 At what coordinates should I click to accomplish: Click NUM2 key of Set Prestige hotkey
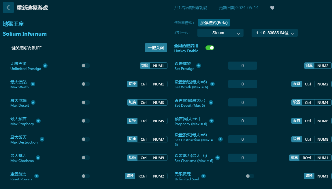point(323,66)
